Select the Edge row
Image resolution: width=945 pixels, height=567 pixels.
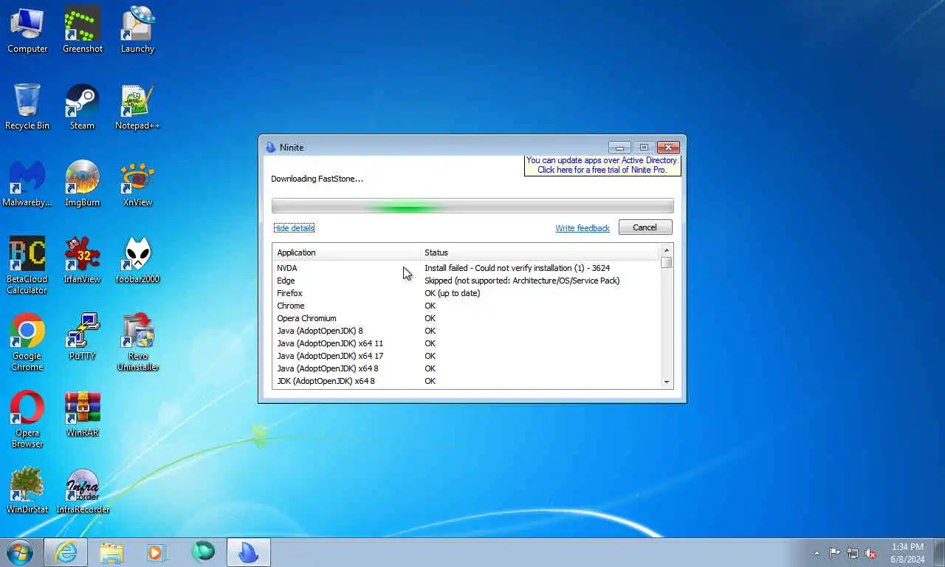(466, 281)
